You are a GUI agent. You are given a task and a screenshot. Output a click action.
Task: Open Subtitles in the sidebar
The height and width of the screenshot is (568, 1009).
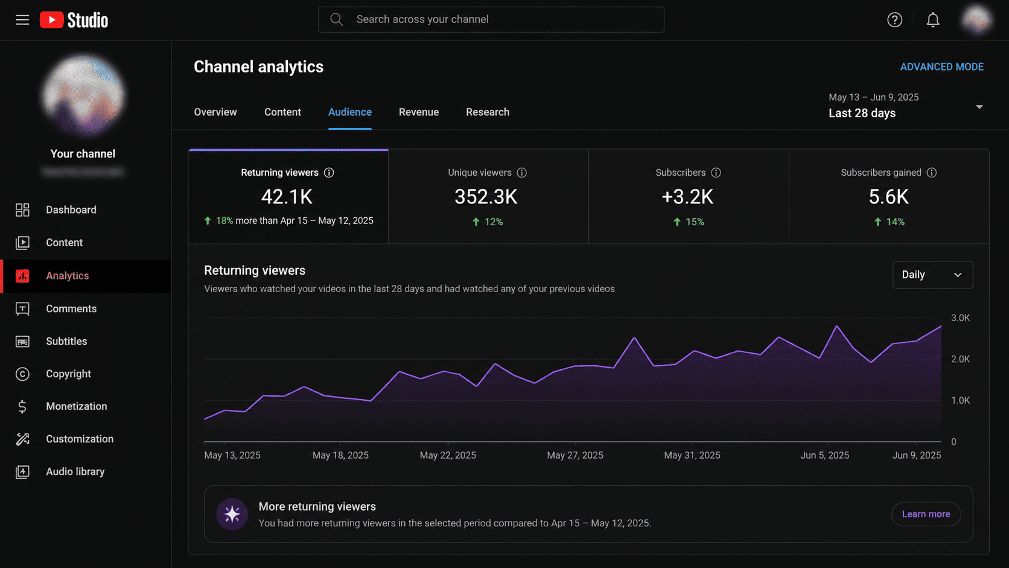tap(86, 342)
